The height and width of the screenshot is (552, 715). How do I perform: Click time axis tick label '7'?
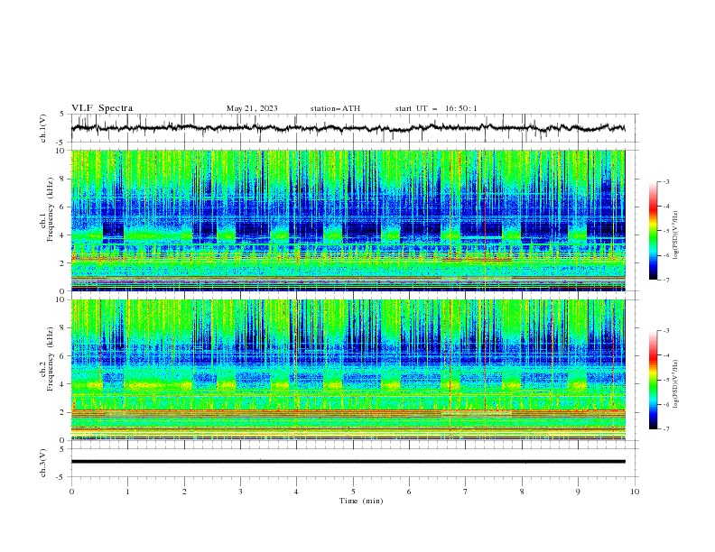466,492
